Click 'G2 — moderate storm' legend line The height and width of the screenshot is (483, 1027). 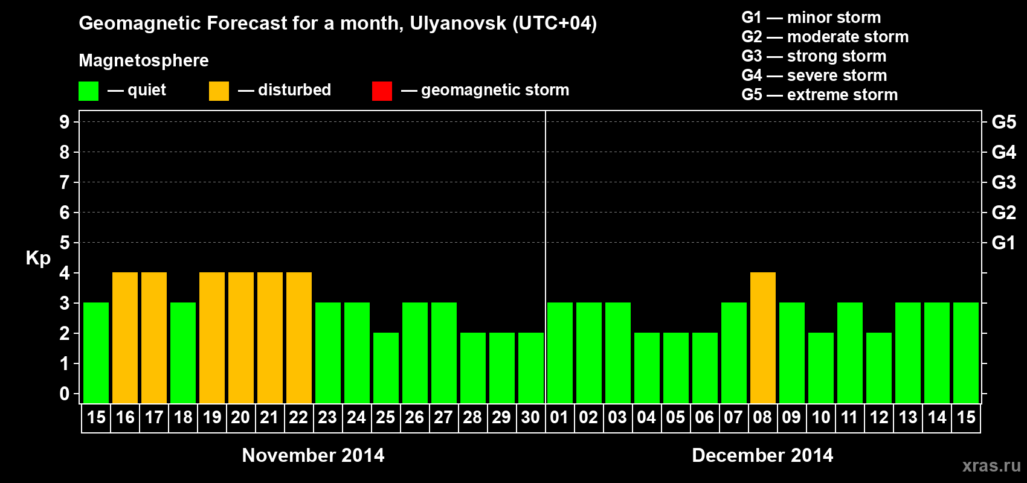pyautogui.click(x=825, y=37)
